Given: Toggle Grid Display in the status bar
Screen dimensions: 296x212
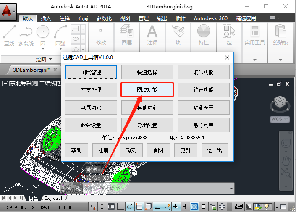Looking at the screenshot, I should [x=111, y=207].
